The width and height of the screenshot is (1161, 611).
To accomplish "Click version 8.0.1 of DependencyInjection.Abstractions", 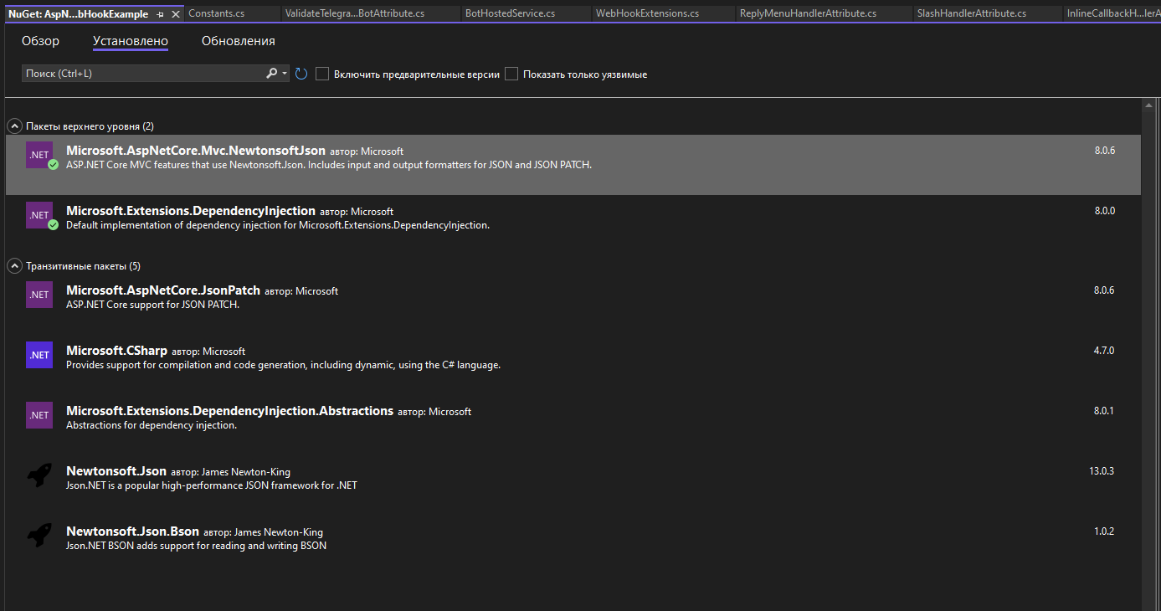I will [1105, 411].
